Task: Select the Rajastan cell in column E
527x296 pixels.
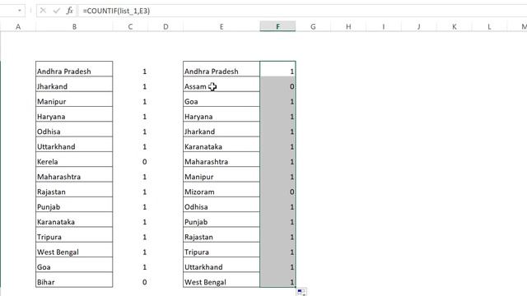Action: click(x=222, y=235)
